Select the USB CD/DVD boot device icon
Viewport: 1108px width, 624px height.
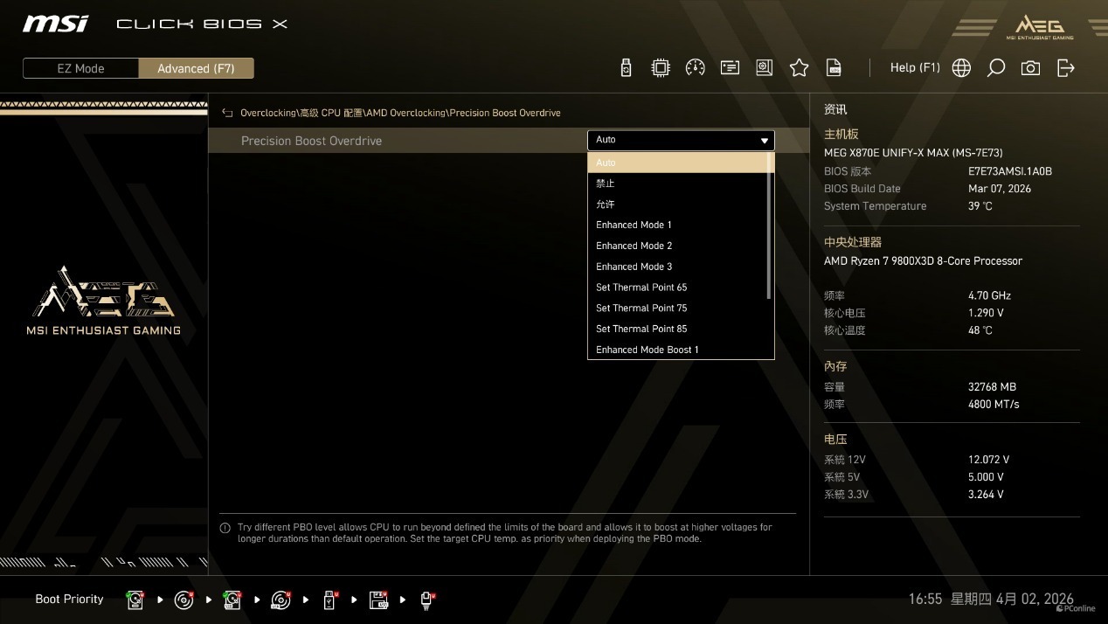(x=280, y=600)
